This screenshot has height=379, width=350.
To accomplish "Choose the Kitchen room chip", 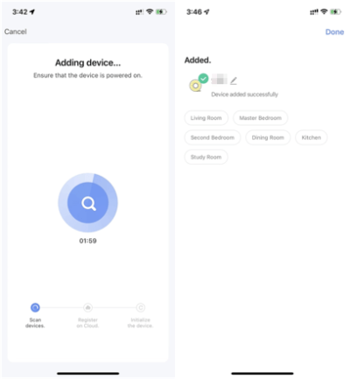I will [x=311, y=137].
